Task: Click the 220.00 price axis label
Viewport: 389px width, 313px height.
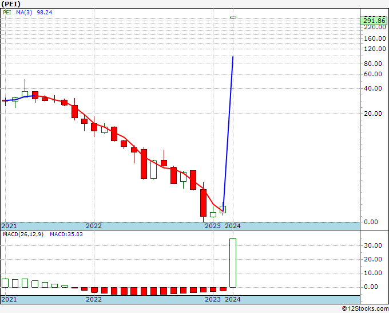Action: (375, 28)
